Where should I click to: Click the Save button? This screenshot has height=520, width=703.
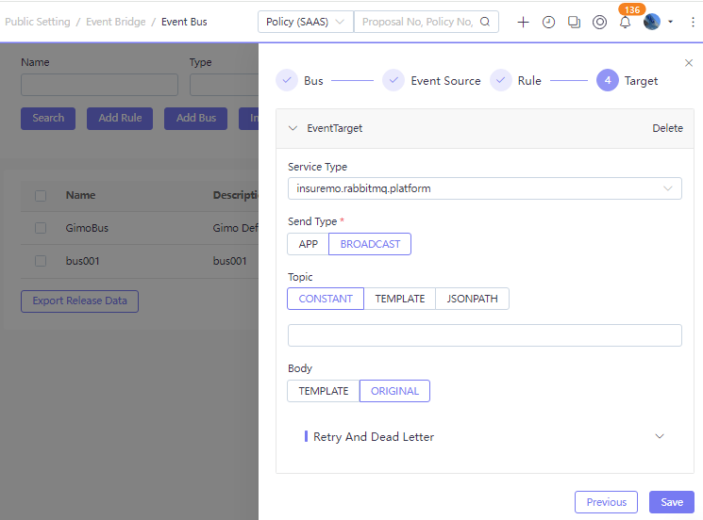tap(671, 502)
